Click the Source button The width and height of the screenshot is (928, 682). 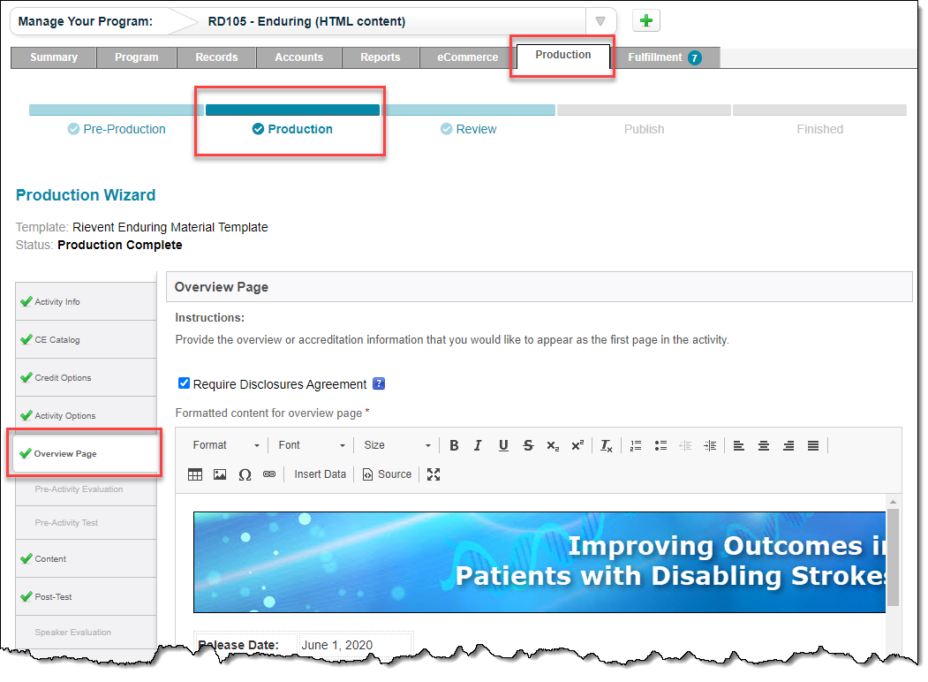387,474
